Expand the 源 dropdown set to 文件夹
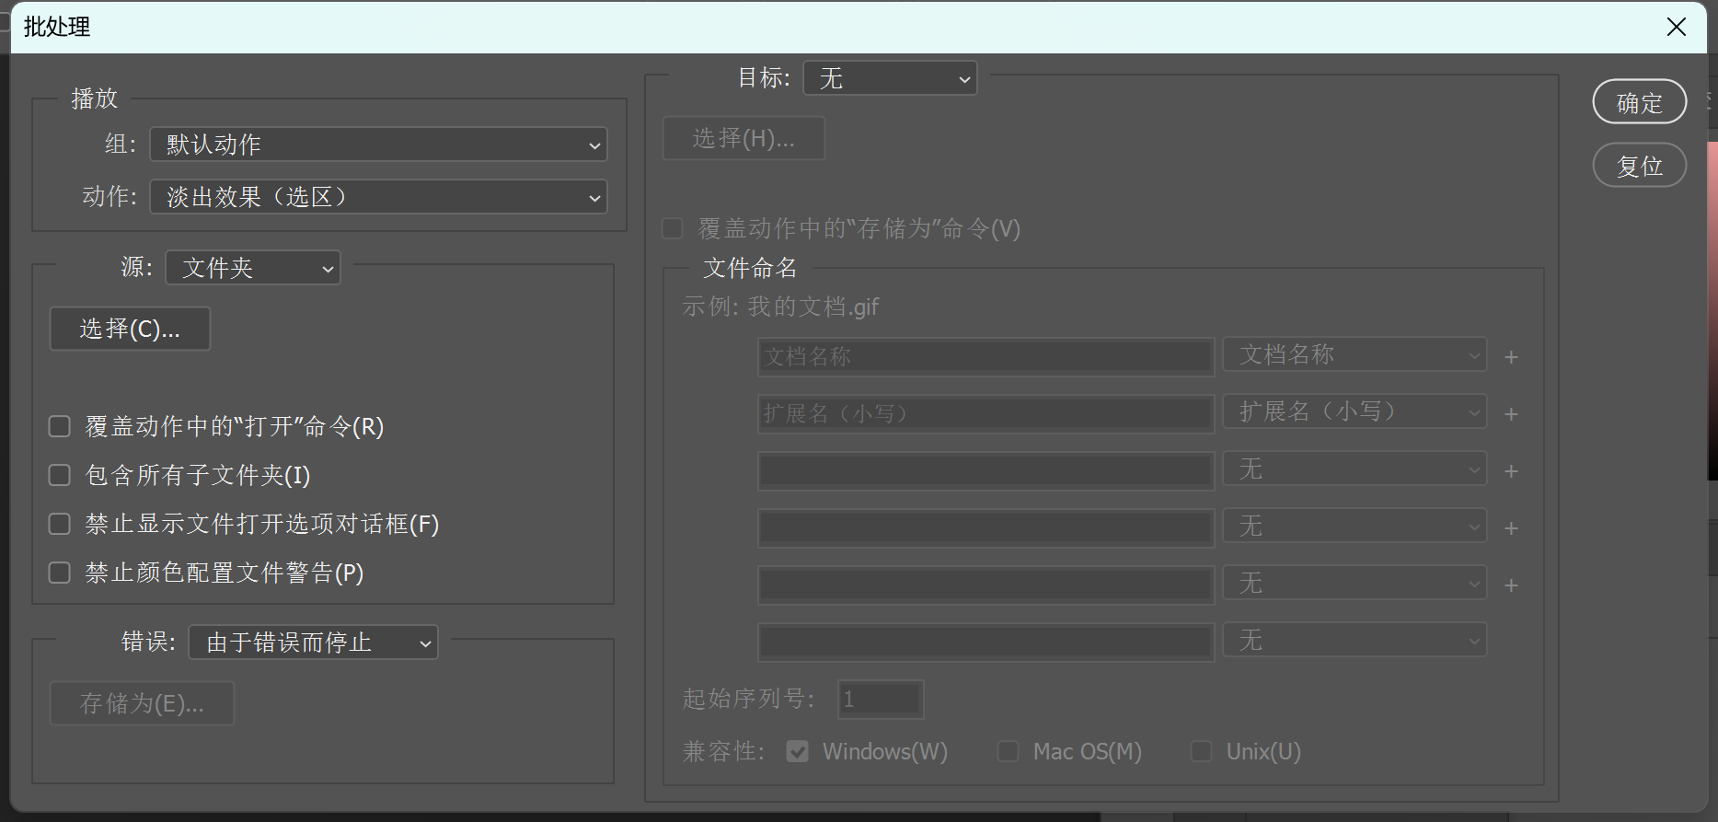The height and width of the screenshot is (822, 1718). click(253, 268)
